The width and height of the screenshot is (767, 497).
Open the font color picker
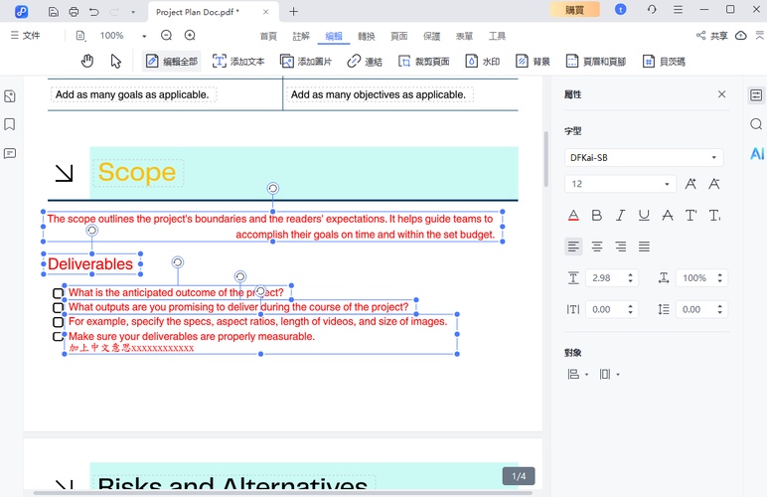tap(573, 215)
